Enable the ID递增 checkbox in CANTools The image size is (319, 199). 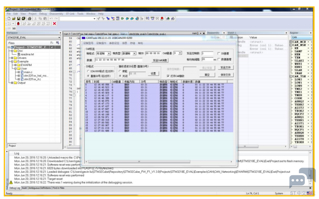click(x=219, y=54)
